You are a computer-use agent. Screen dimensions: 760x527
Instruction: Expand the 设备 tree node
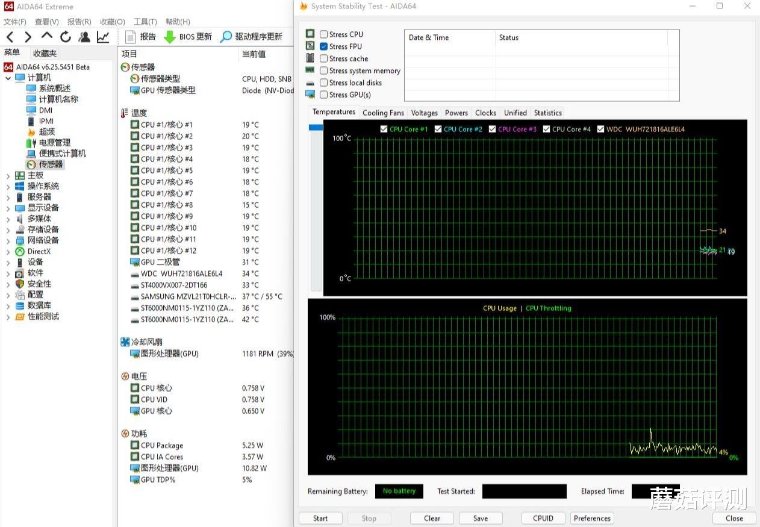[x=8, y=262]
